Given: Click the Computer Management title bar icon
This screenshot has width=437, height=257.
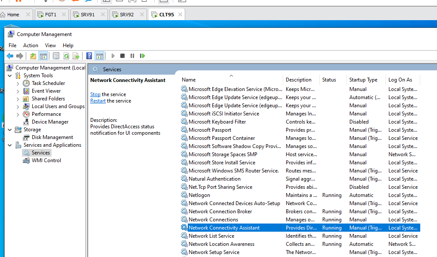Looking at the screenshot, I should [x=11, y=34].
